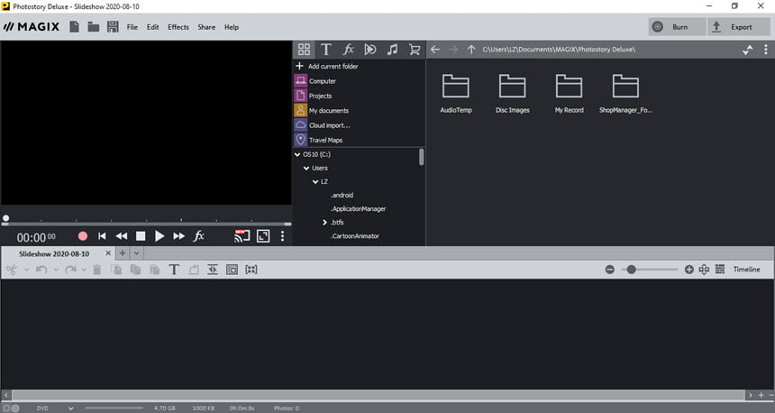Save the project with the floppy disk icon
The image size is (775, 413).
pyautogui.click(x=113, y=27)
